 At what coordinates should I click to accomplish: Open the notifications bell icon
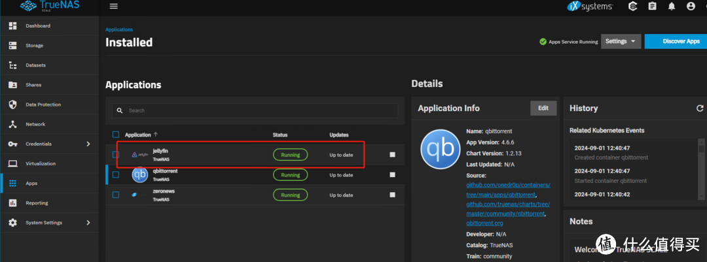pyautogui.click(x=671, y=7)
